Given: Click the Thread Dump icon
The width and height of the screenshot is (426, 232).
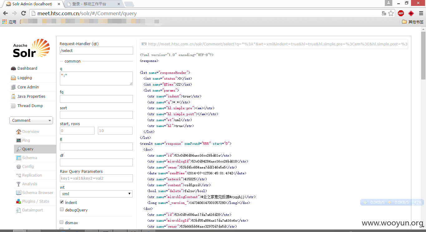Looking at the screenshot, I should point(13,106).
